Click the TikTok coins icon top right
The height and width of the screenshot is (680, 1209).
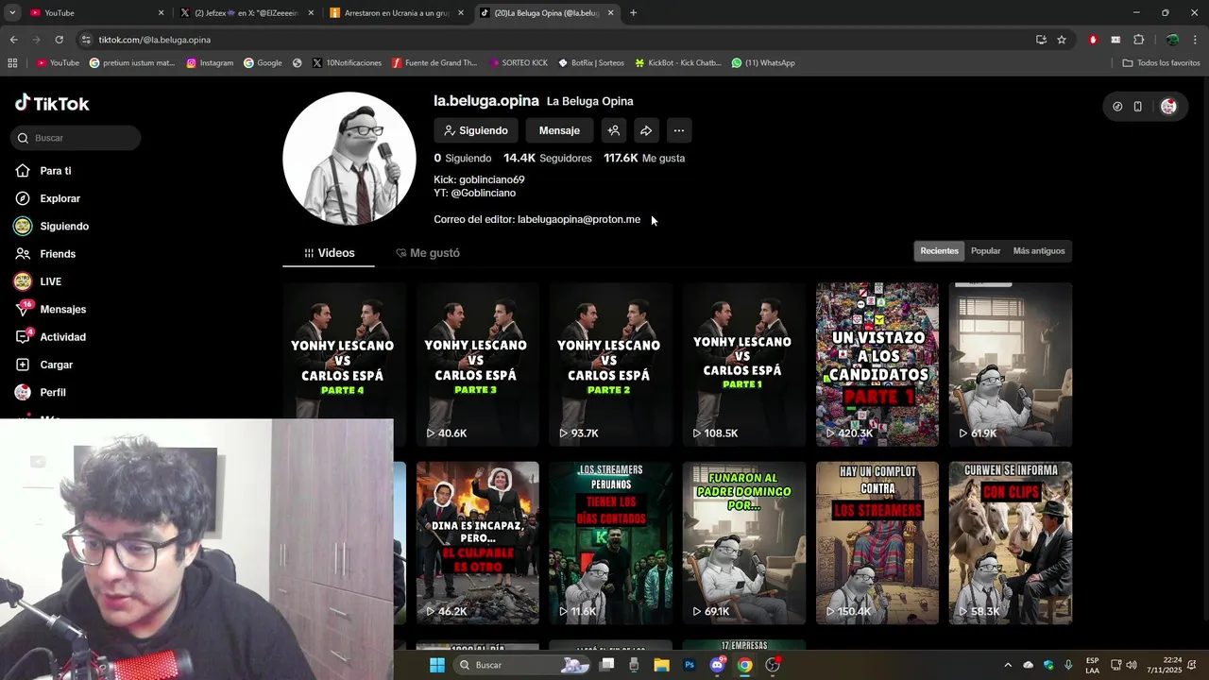pyautogui.click(x=1117, y=107)
